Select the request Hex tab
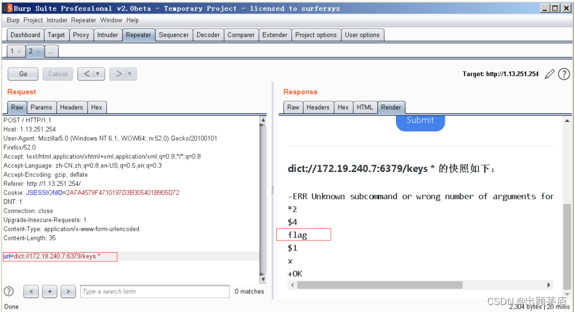The width and height of the screenshot is (575, 312). [97, 107]
